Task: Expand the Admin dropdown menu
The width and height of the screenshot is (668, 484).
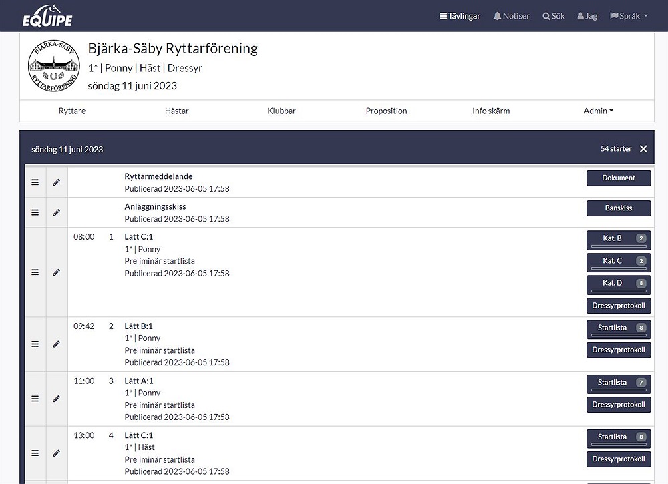Action: (598, 111)
